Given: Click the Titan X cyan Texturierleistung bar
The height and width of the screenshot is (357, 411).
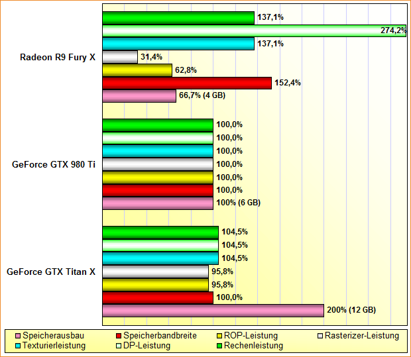Looking at the screenshot, I should tap(160, 258).
